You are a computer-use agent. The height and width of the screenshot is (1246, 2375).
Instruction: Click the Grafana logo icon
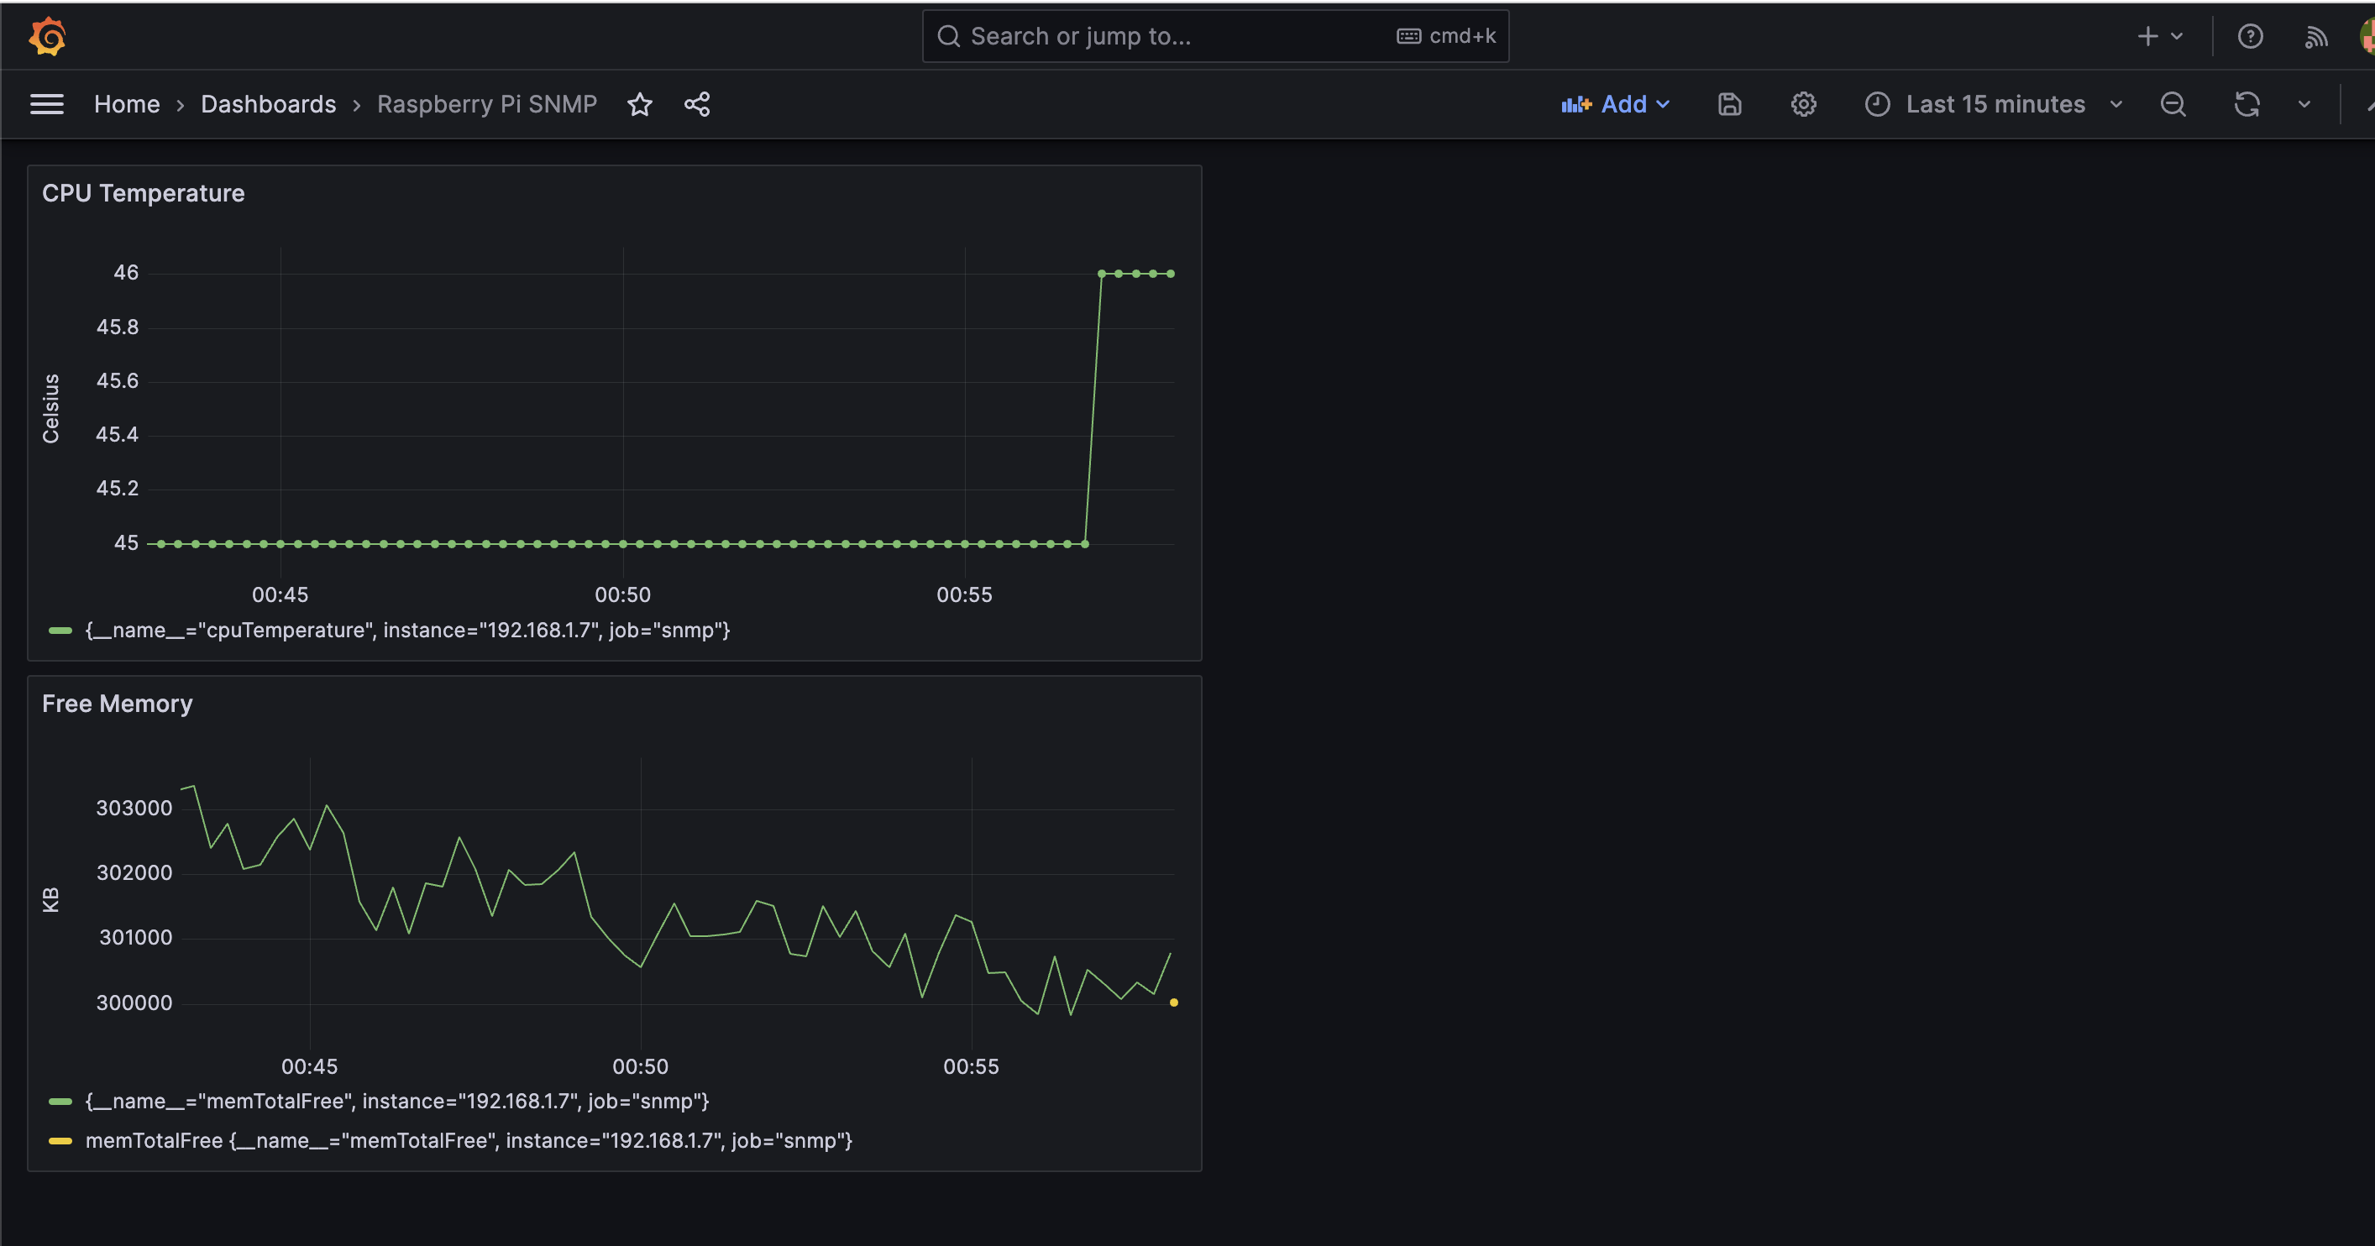47,37
